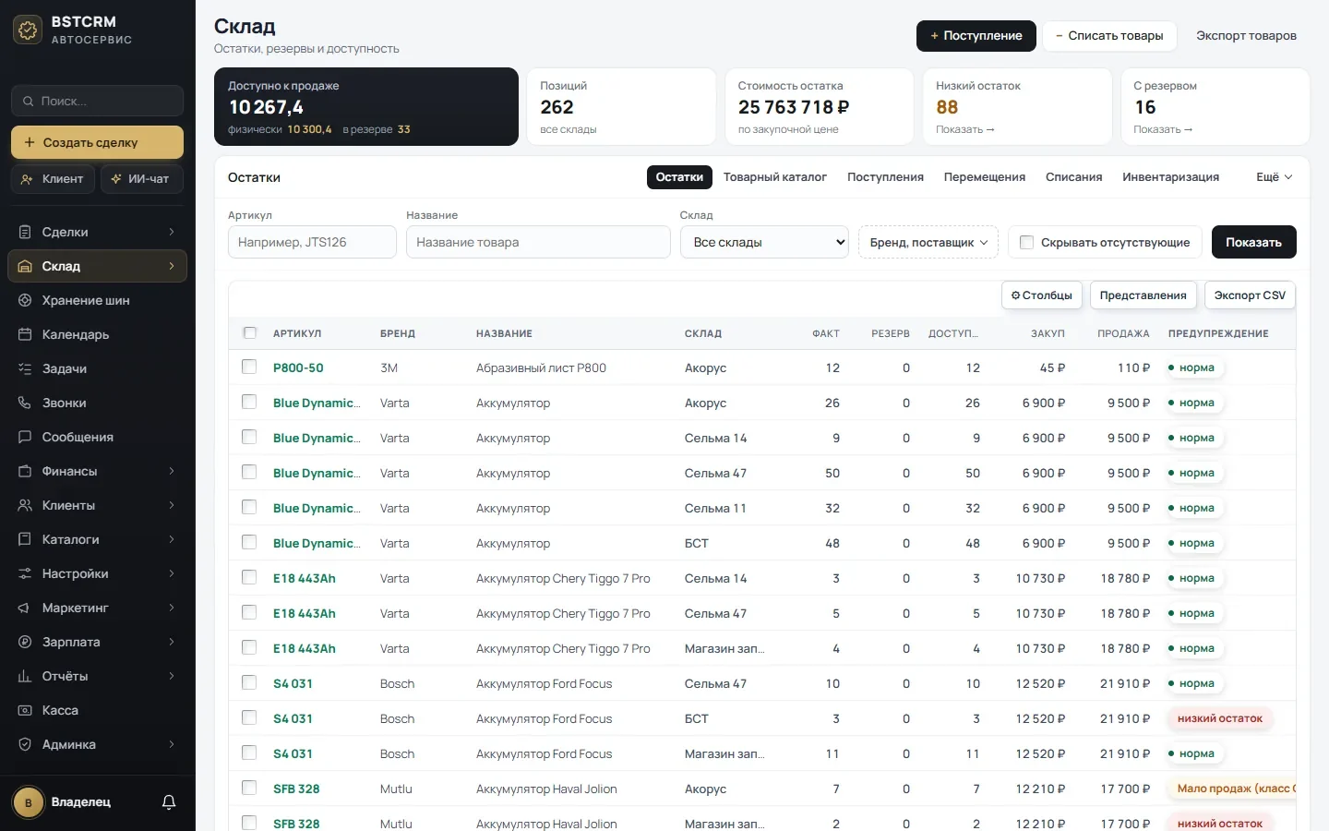
Task: Open the Ещё more tabs dropdown
Action: tap(1275, 177)
